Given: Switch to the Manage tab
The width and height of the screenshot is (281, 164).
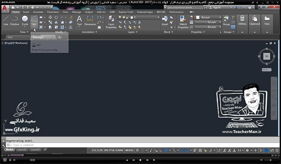Looking at the screenshot, I should (x=77, y=12).
